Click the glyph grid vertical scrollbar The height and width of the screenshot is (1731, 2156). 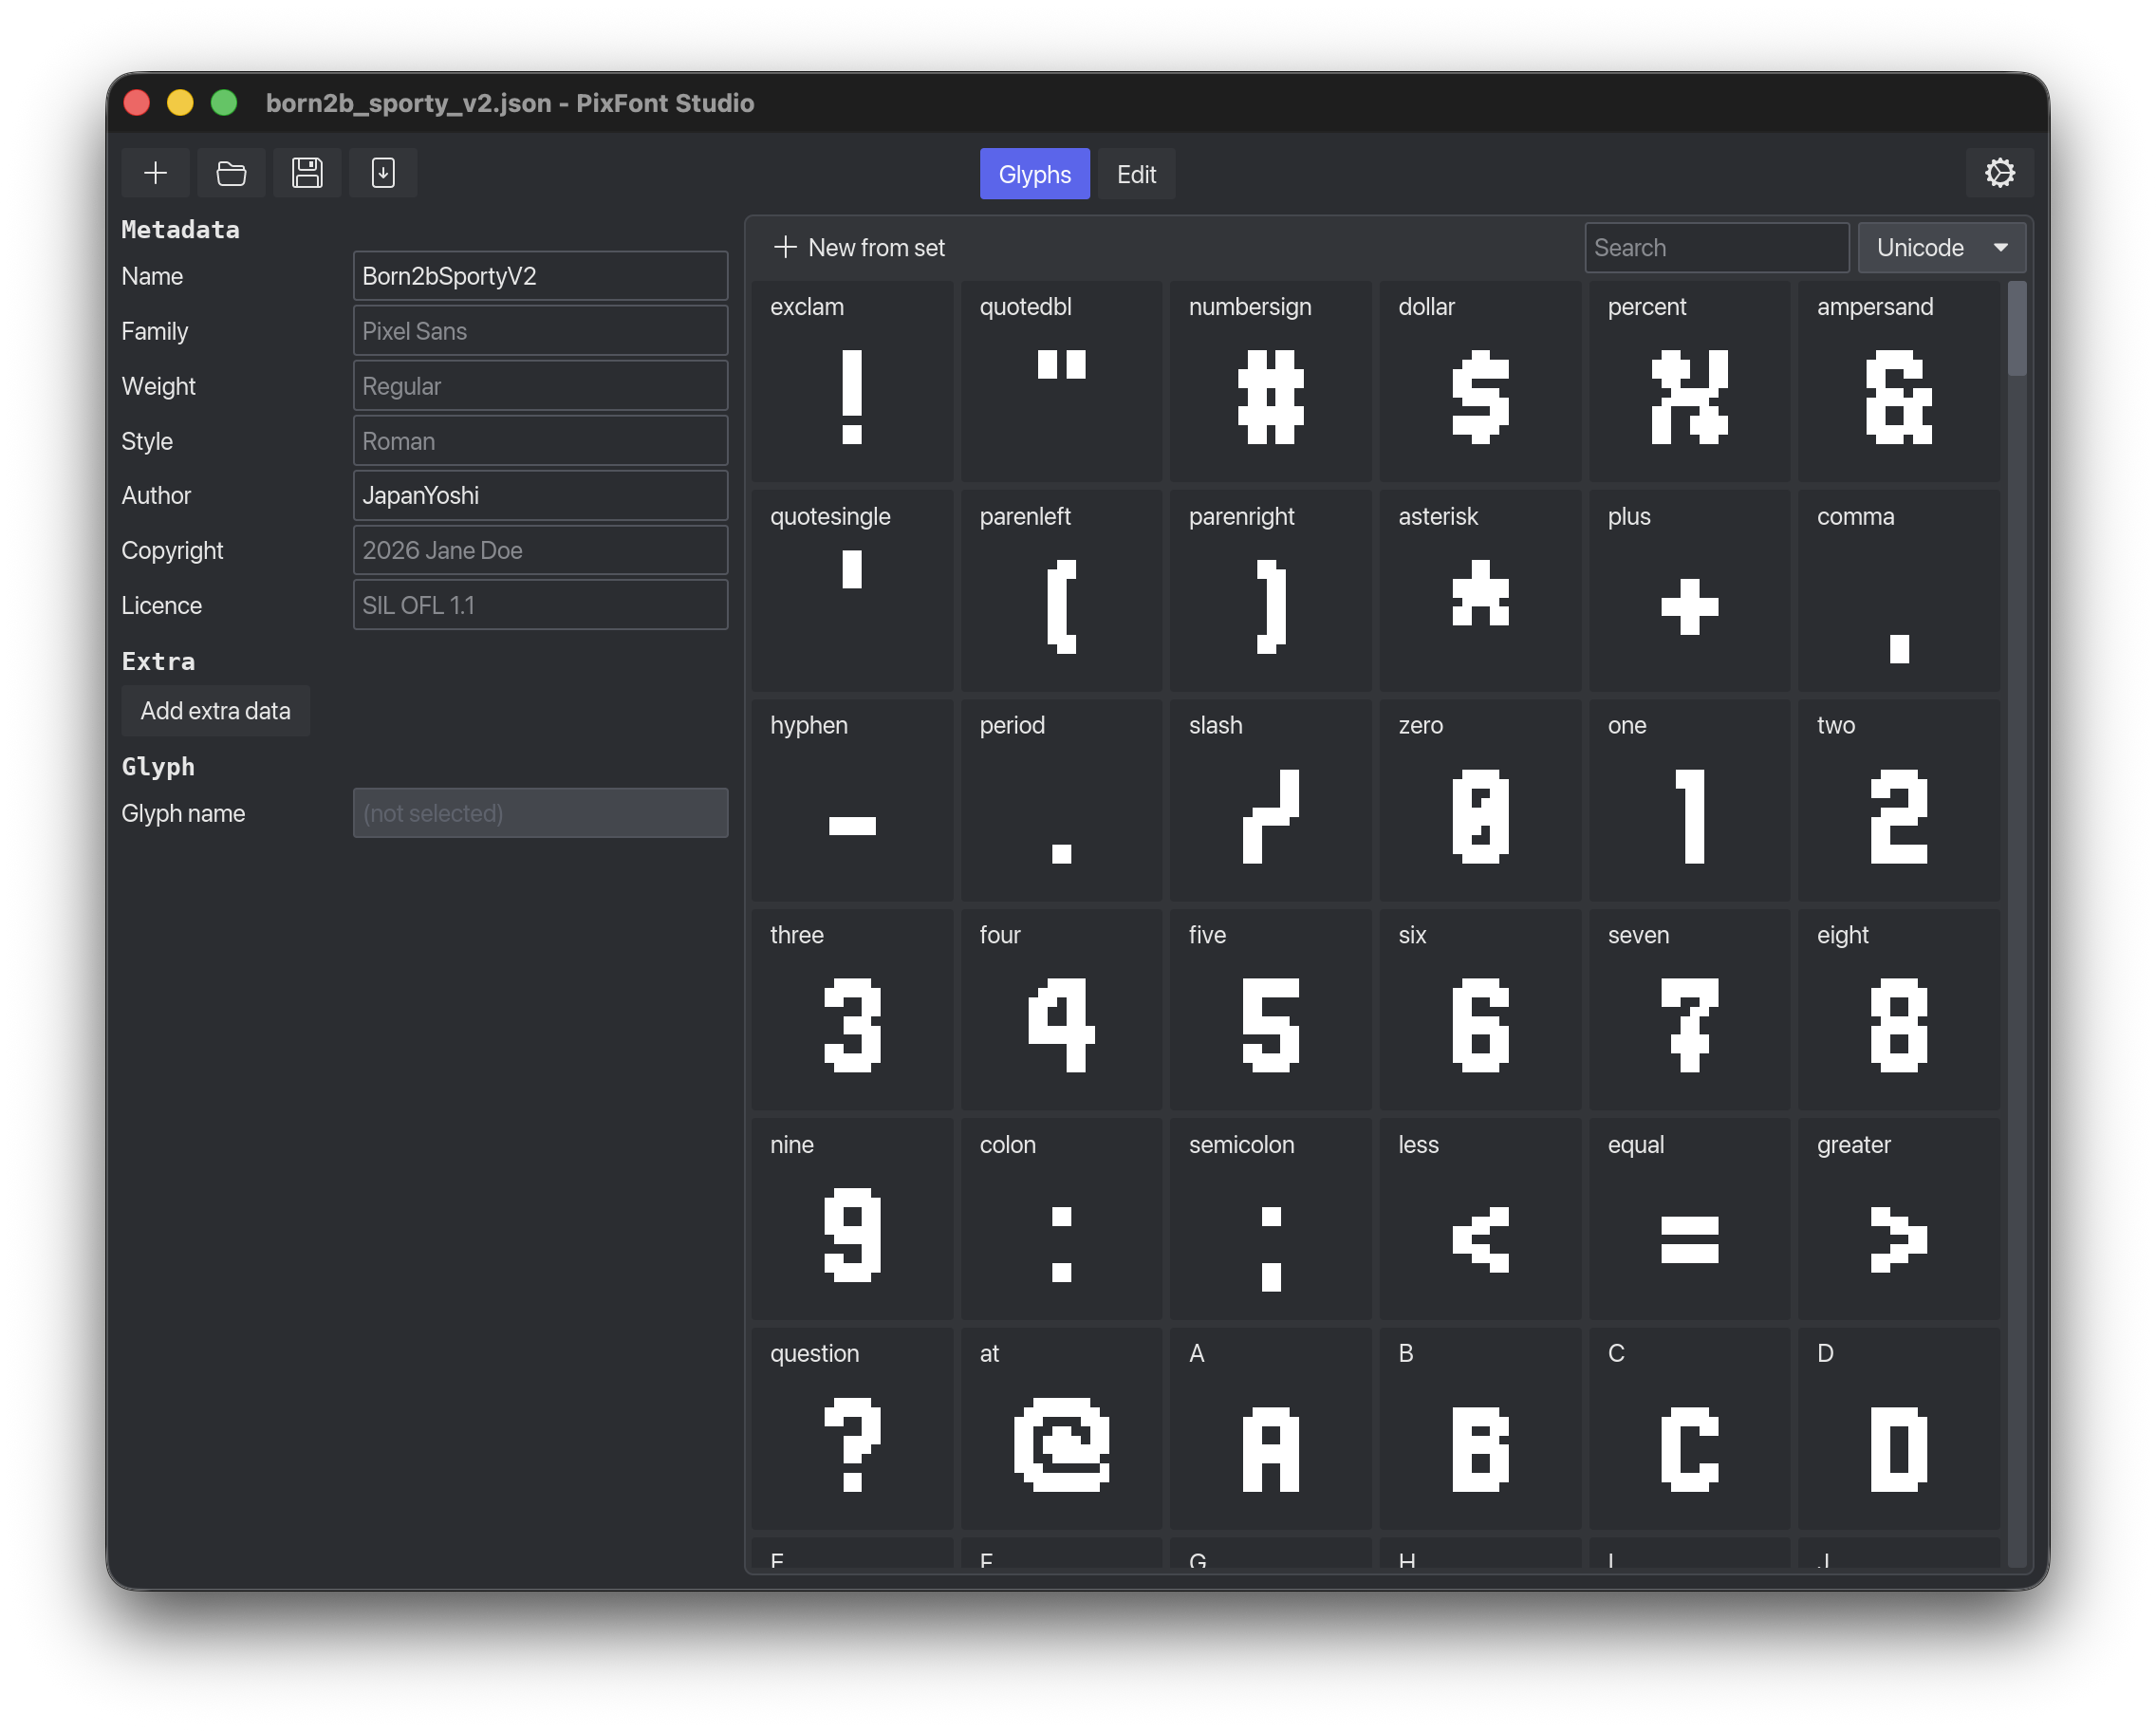[x=2016, y=328]
